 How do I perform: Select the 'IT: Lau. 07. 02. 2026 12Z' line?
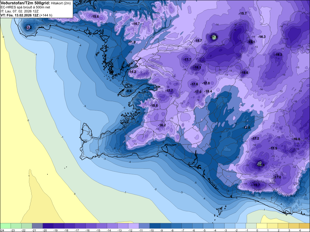(20, 11)
